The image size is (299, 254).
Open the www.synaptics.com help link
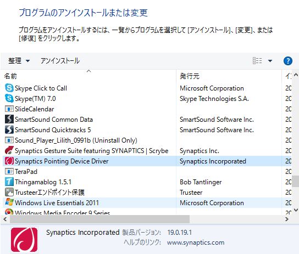click(196, 242)
